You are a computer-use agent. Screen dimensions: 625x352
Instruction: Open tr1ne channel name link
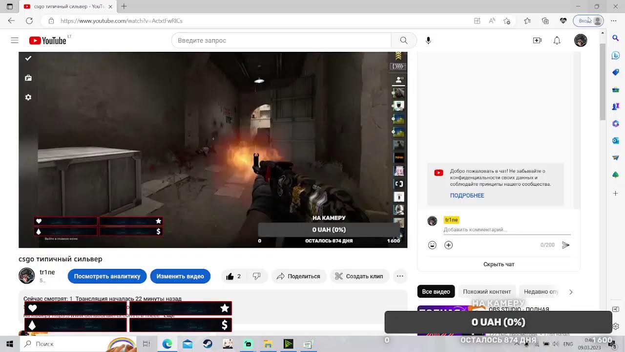coord(47,272)
